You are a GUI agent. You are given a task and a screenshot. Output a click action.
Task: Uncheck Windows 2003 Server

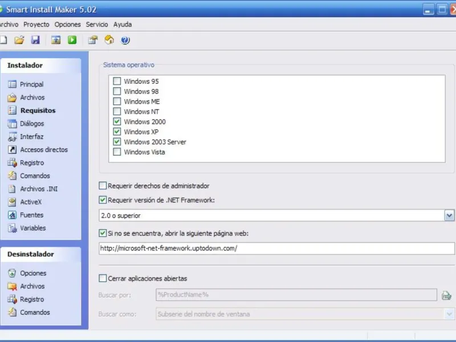[117, 141]
